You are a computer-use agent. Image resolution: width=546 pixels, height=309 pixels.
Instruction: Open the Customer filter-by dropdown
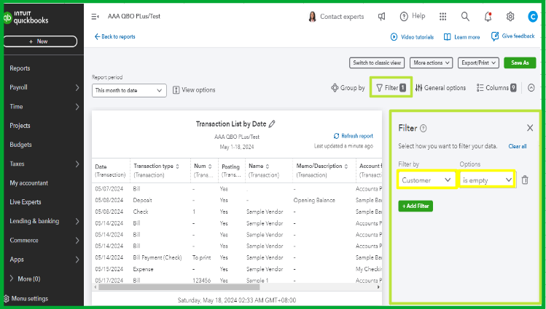tap(427, 180)
